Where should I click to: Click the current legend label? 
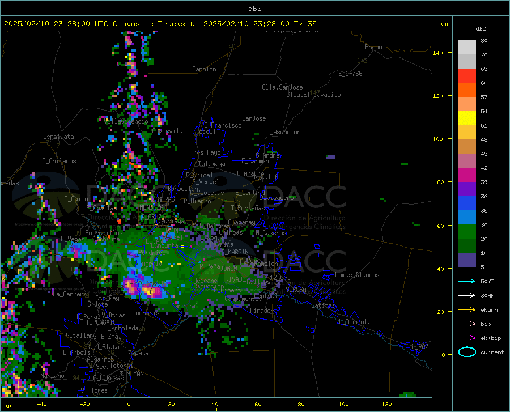click(492, 352)
